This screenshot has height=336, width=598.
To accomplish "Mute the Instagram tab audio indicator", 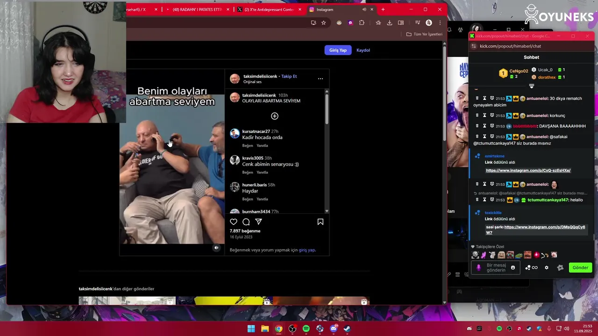I will click(364, 9).
